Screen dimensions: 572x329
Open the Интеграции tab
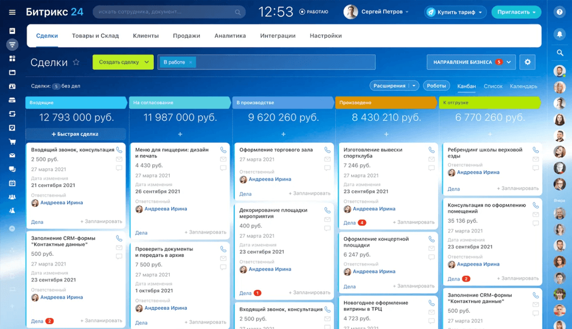(x=278, y=36)
